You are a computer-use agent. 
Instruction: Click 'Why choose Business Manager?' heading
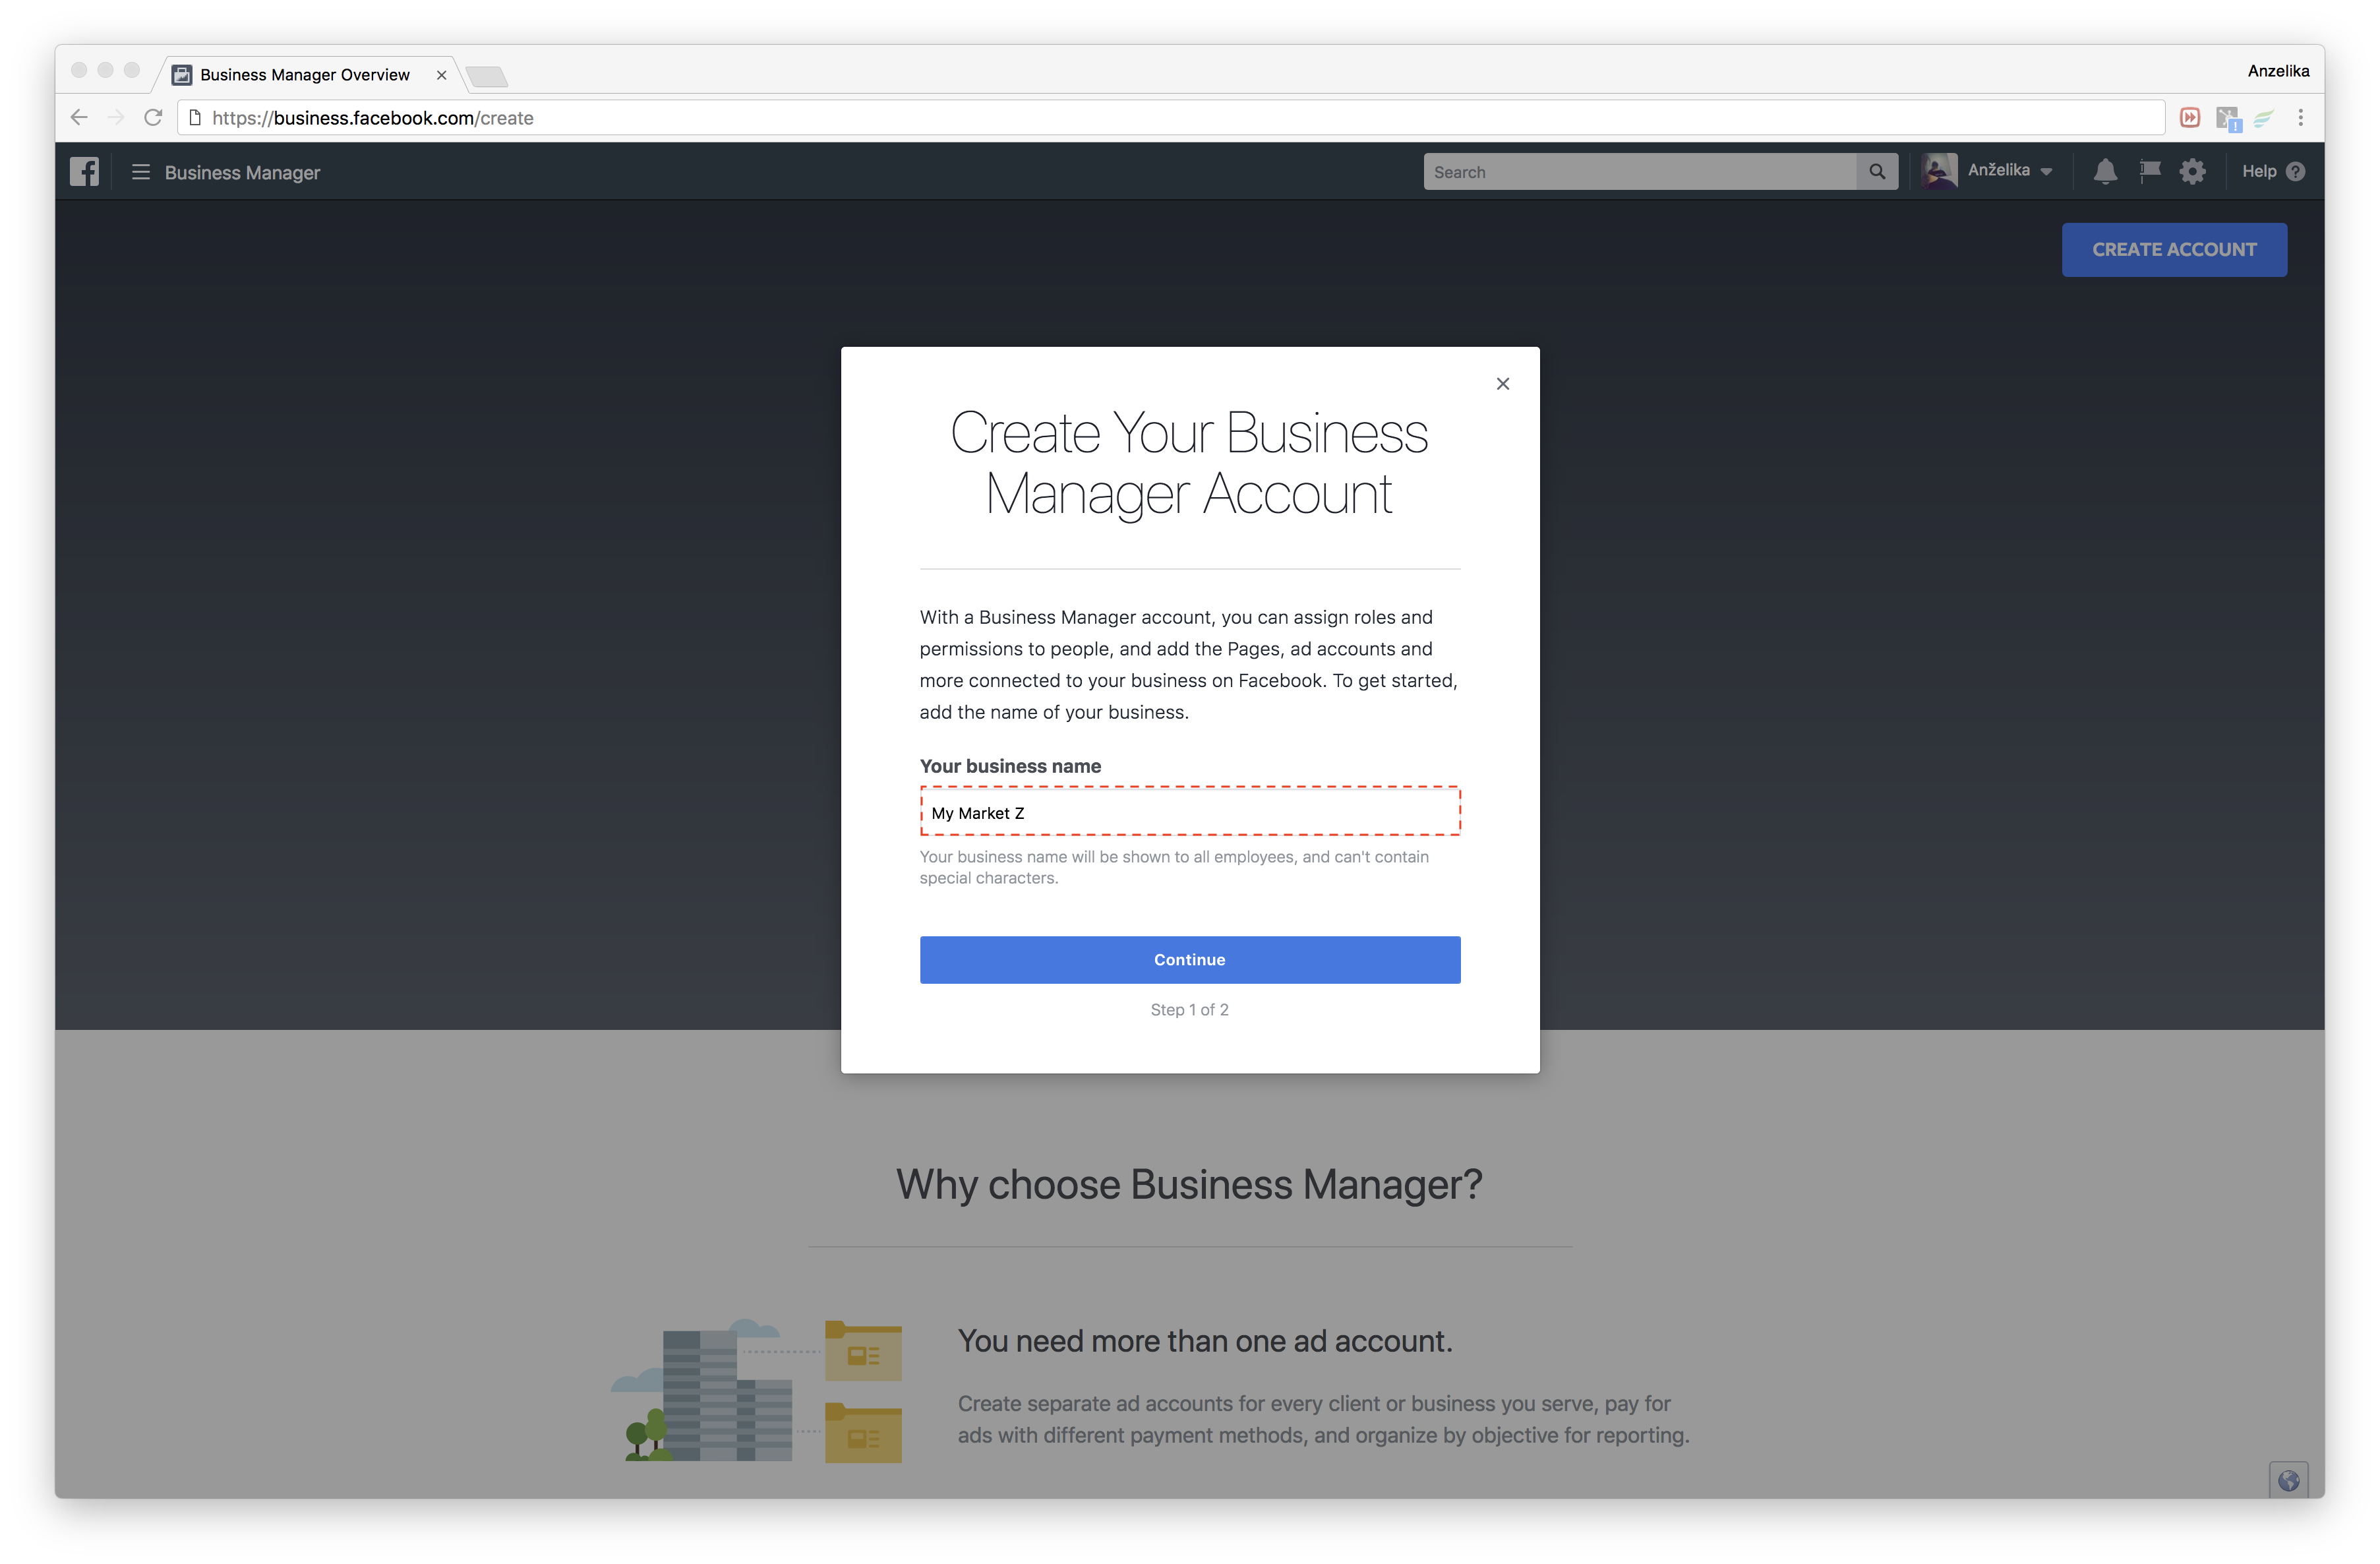(1189, 1185)
